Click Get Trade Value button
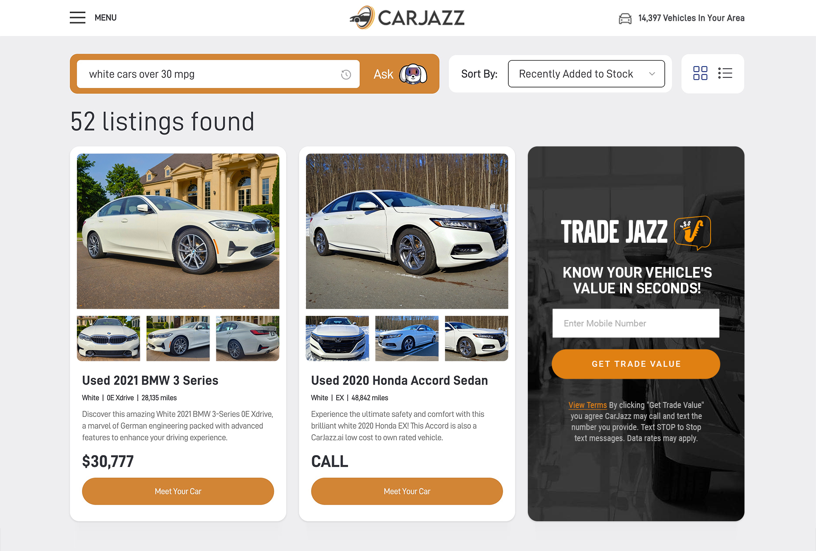This screenshot has width=816, height=551. coord(636,364)
